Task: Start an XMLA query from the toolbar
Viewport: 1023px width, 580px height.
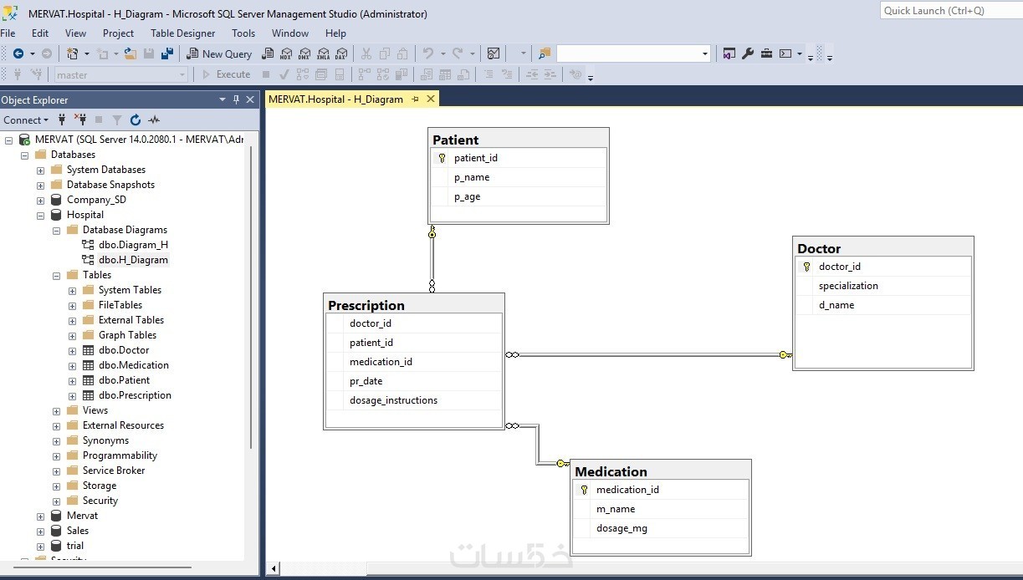Action: point(323,53)
